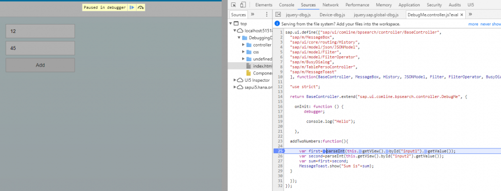Open the Performance tab
501x191 pixels.
click(357, 5)
